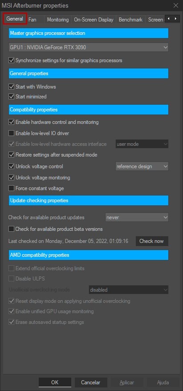183x391 pixels.
Task: Uncheck Synchronize settings for similar graphics processors
Action: tap(11, 60)
